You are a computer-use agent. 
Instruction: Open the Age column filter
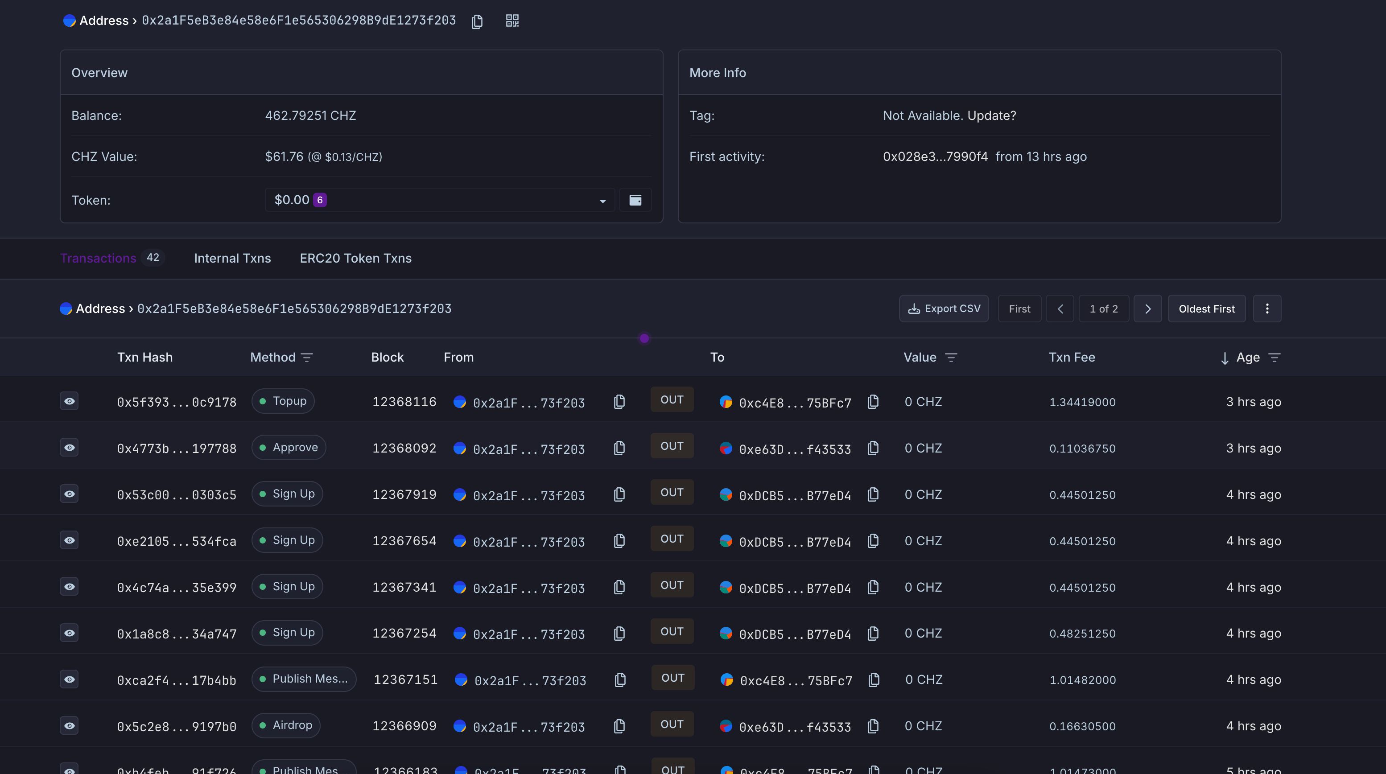point(1274,358)
